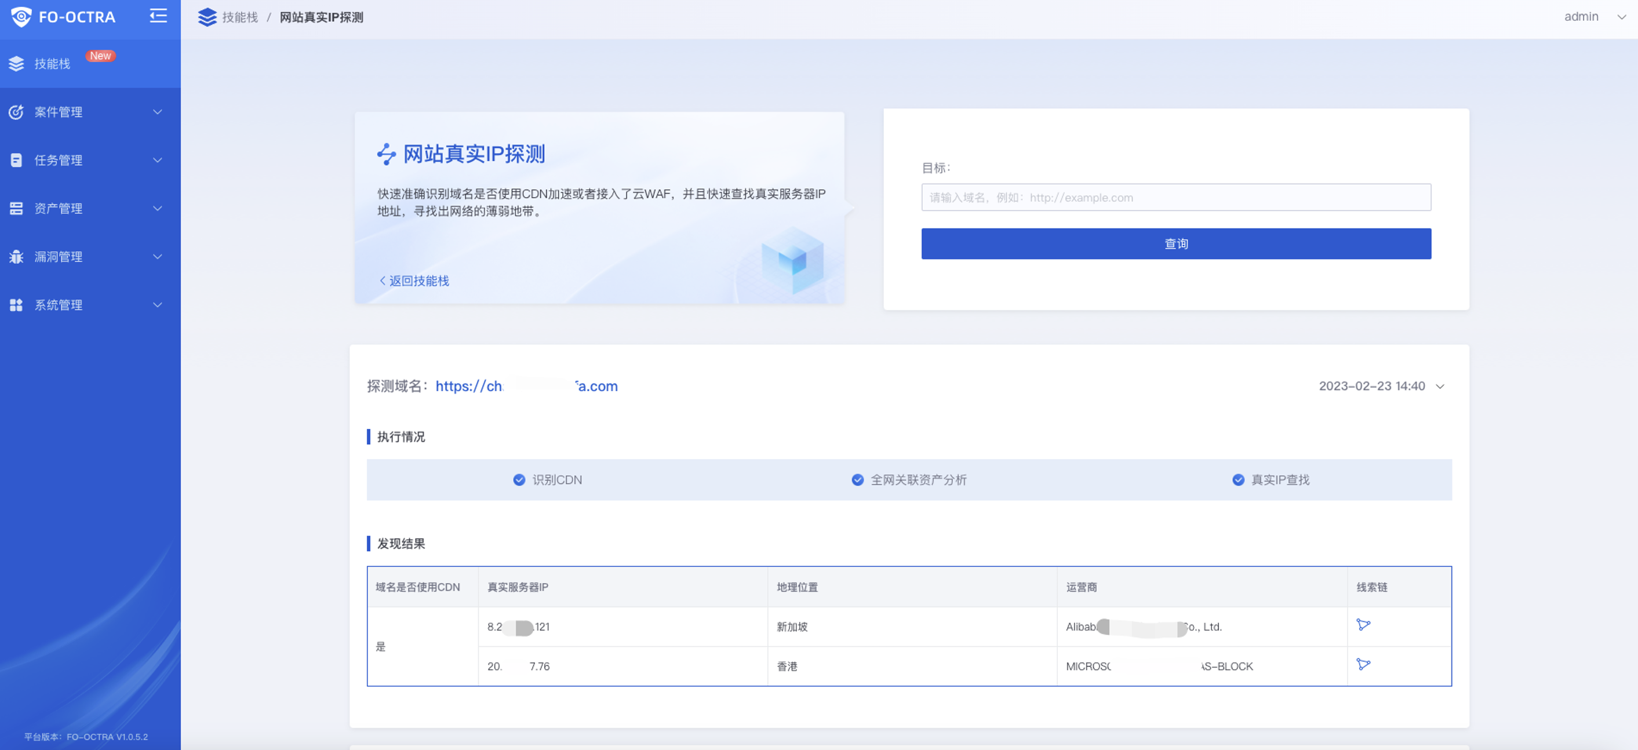Screen dimensions: 1638x750
Task: Open the 技能栈 menu item
Action: pyautogui.click(x=90, y=64)
